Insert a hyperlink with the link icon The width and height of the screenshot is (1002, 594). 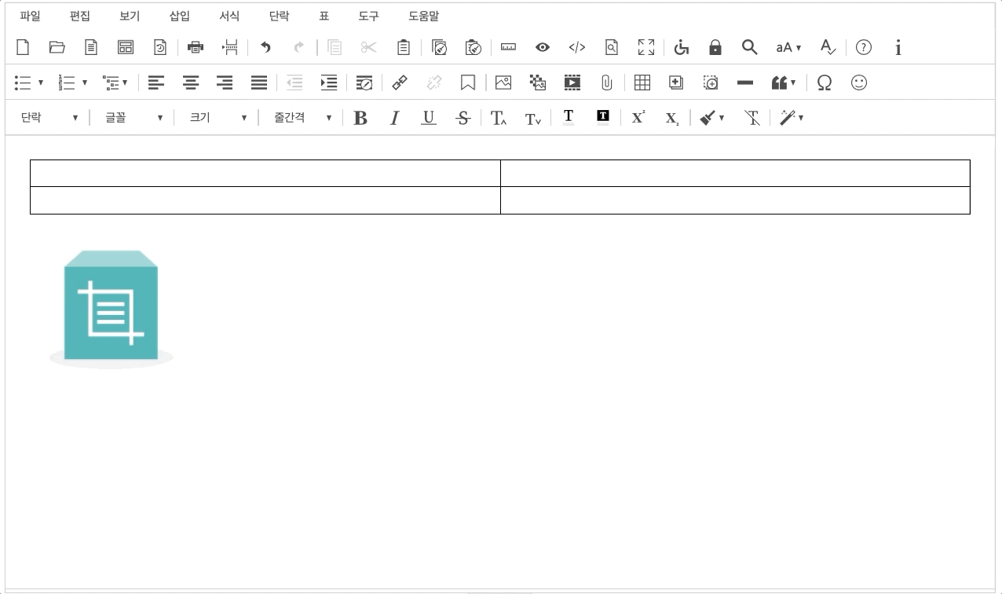(400, 82)
